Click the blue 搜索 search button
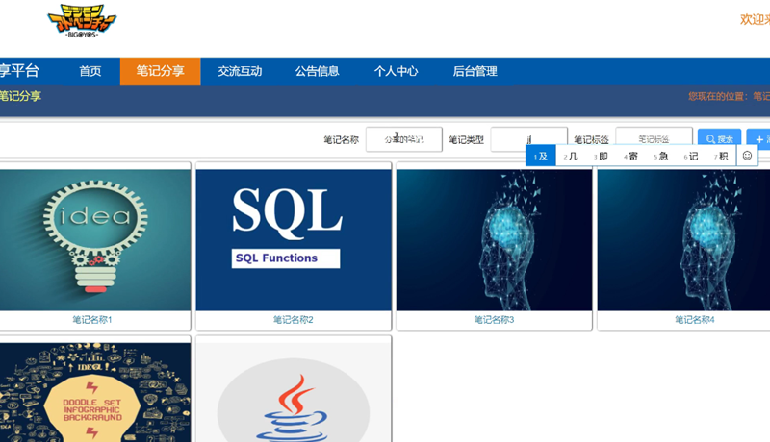The image size is (770, 442). (x=719, y=138)
